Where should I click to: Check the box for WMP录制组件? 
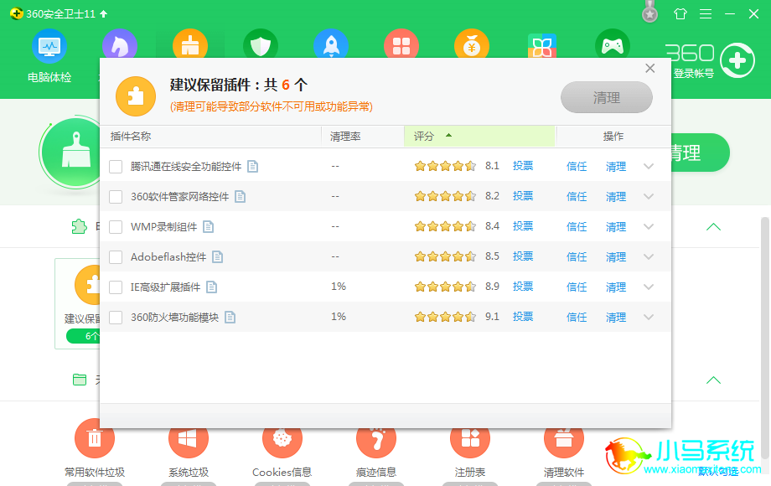point(116,226)
